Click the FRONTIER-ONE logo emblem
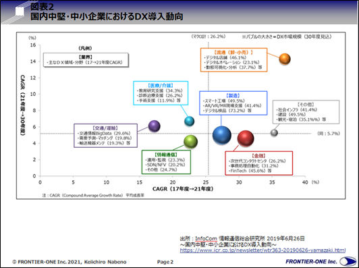 [348, 261]
